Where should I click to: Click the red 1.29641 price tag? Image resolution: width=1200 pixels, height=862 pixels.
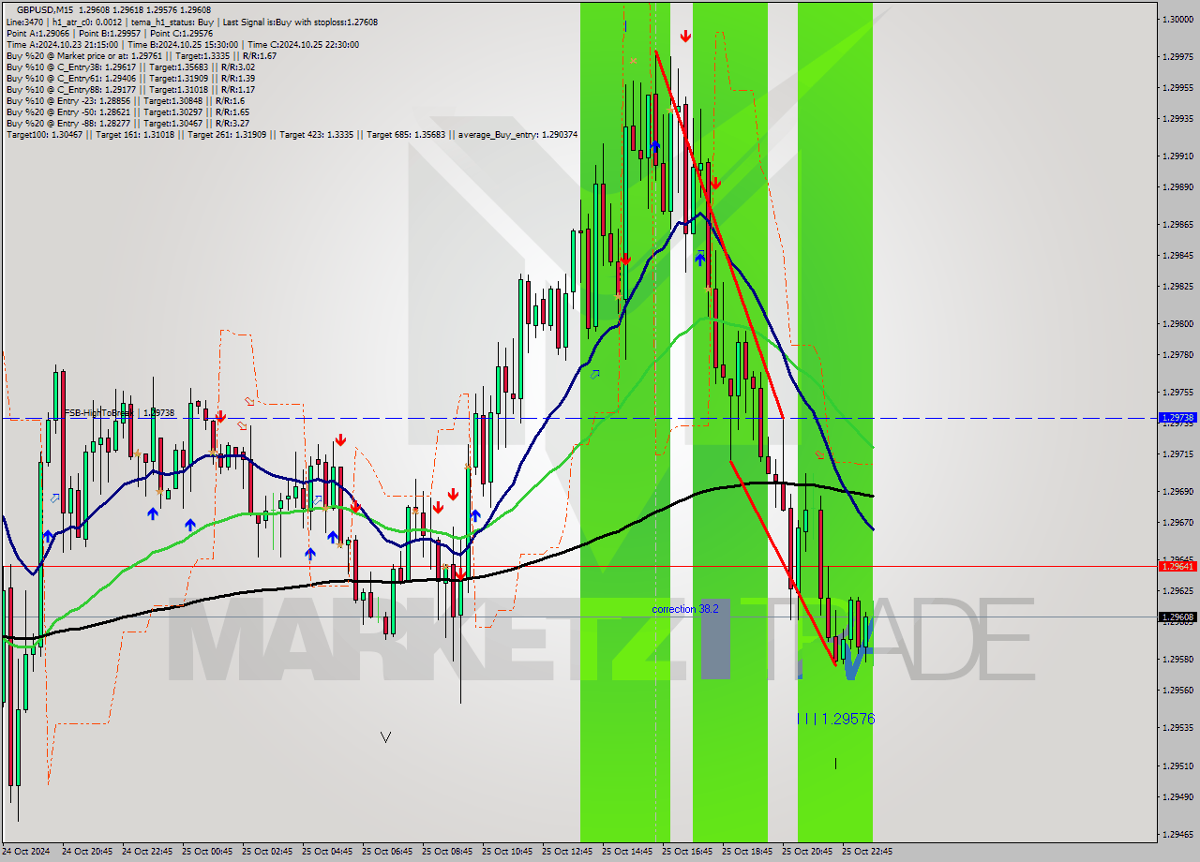point(1177,566)
